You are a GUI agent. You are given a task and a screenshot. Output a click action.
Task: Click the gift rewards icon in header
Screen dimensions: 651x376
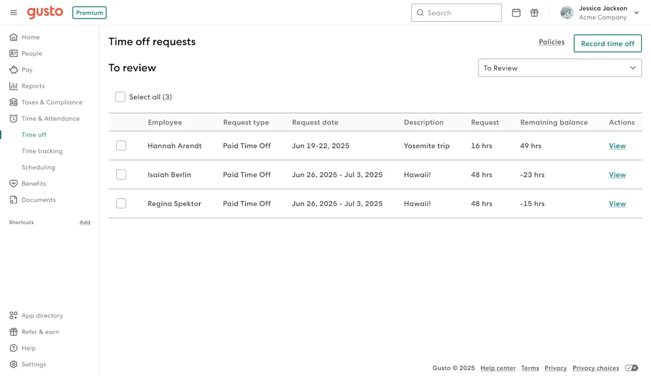point(534,12)
